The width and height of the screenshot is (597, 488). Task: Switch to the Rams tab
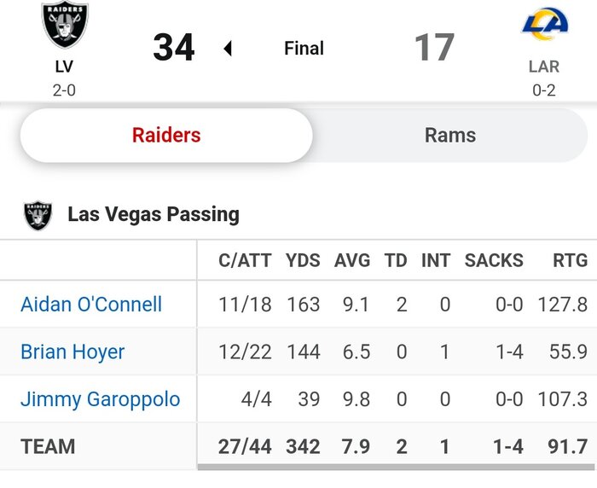pyautogui.click(x=449, y=135)
